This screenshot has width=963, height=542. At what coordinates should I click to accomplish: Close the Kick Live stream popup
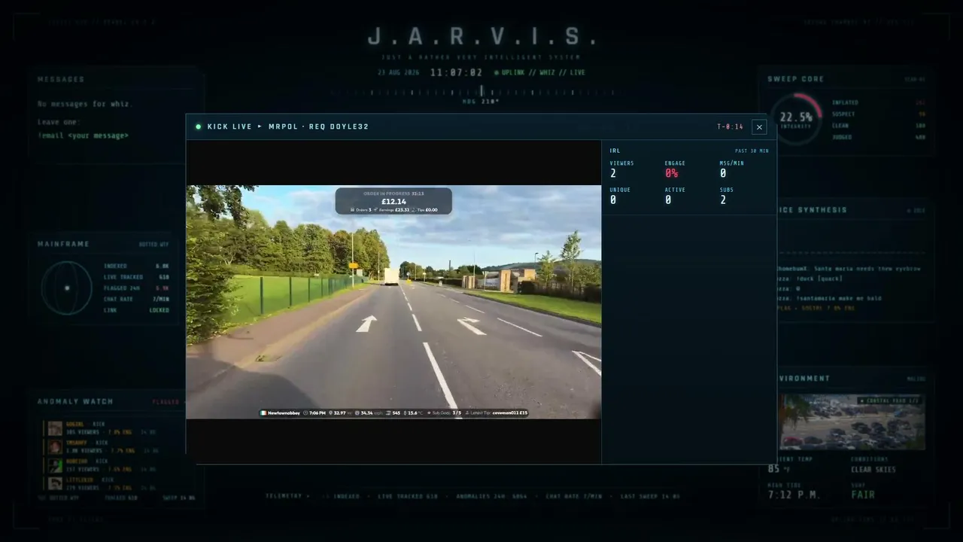click(x=759, y=127)
